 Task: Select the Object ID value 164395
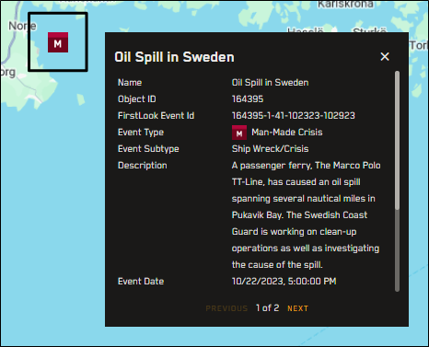pyautogui.click(x=248, y=99)
